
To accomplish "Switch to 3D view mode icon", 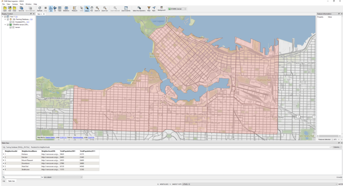I will pos(55,9).
